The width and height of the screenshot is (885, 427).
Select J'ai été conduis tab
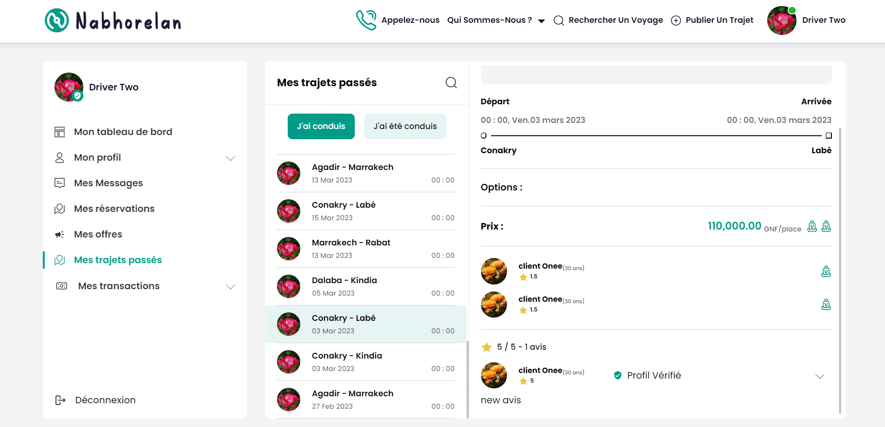[405, 126]
